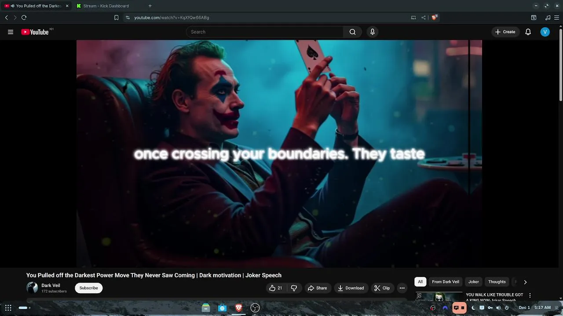This screenshot has width=563, height=316.
Task: View site information icon by the URL
Action: click(x=128, y=18)
